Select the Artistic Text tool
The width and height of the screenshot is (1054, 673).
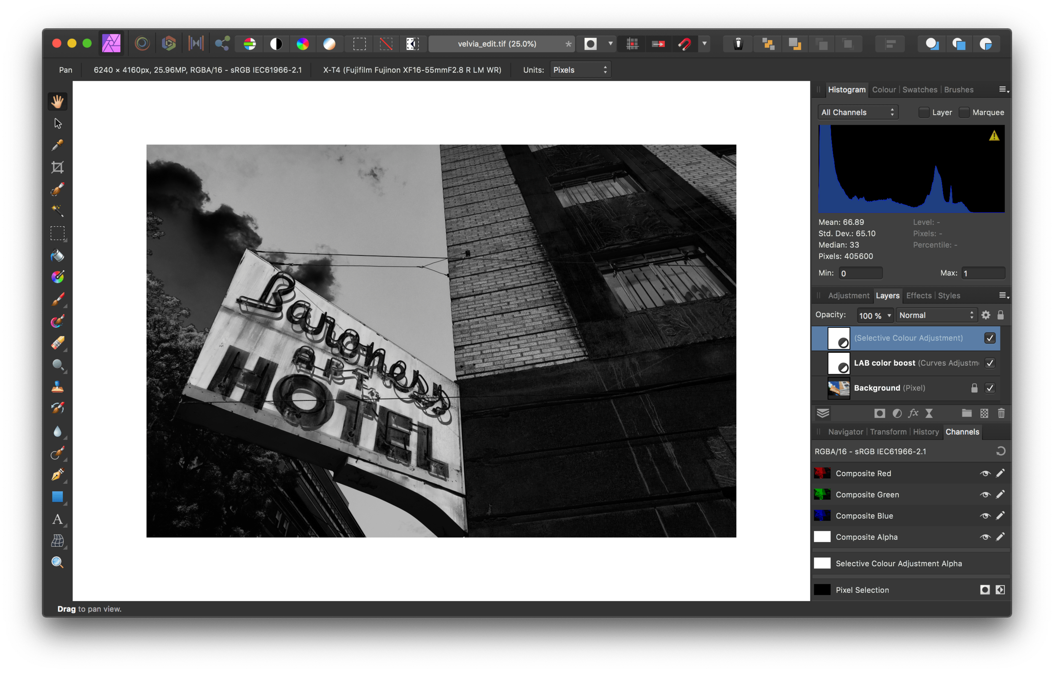(57, 519)
